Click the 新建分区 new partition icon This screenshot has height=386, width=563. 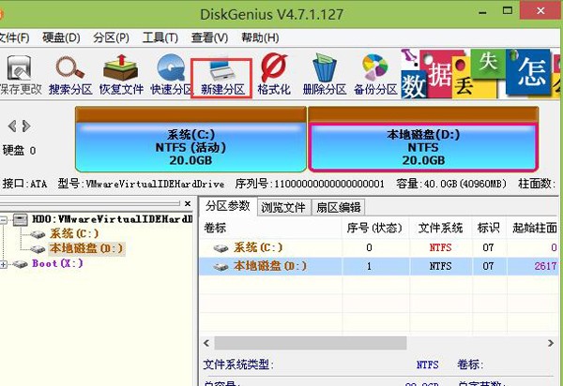[x=222, y=78]
